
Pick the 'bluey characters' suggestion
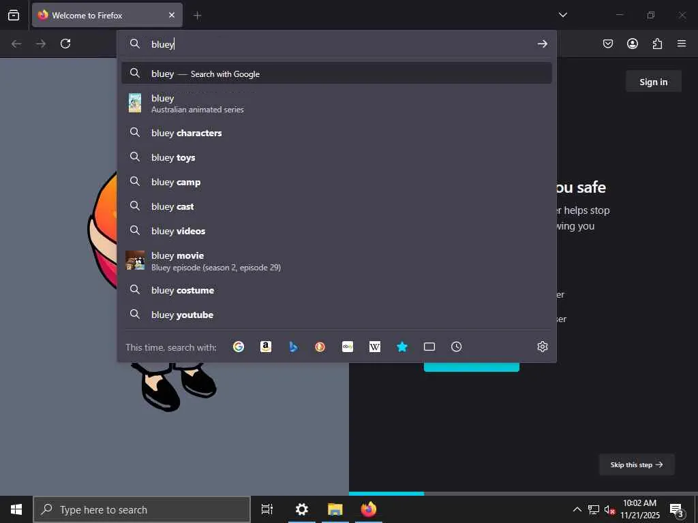pos(337,133)
